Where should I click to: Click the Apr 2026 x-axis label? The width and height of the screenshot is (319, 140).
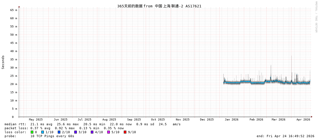303,120
